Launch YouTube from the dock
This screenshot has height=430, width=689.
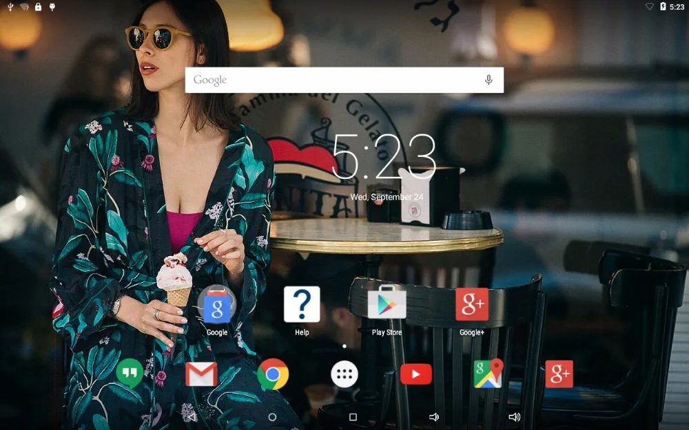(416, 374)
